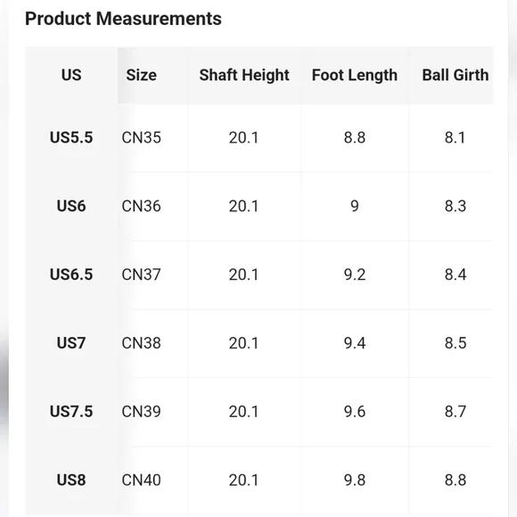Click the Foot Length column header
Image resolution: width=517 pixels, height=517 pixels.
[x=355, y=75]
